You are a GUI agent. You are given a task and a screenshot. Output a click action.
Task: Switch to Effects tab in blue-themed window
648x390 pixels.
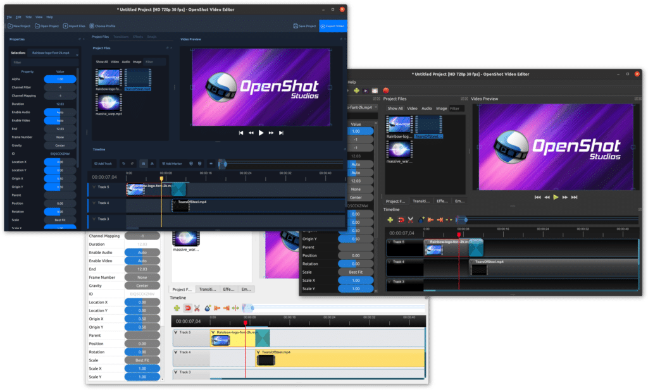(138, 37)
